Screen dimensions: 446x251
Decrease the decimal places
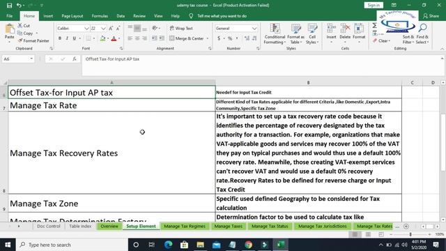[x=254, y=38]
